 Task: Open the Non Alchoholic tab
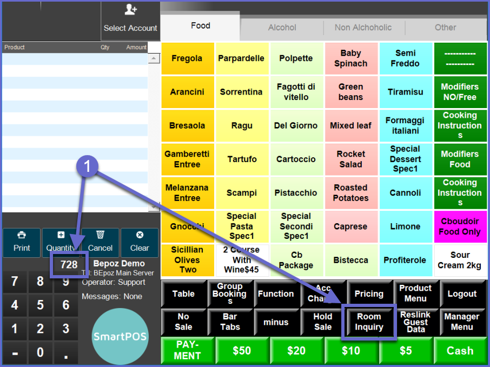363,28
